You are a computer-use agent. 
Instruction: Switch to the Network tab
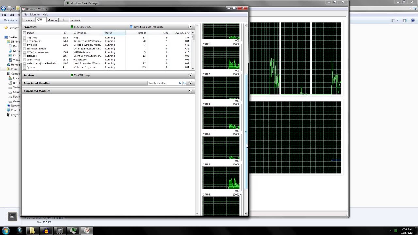pos(75,20)
